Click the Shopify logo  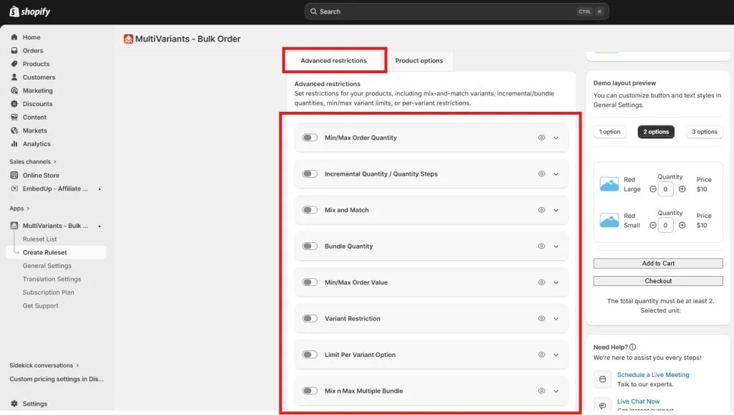[30, 11]
